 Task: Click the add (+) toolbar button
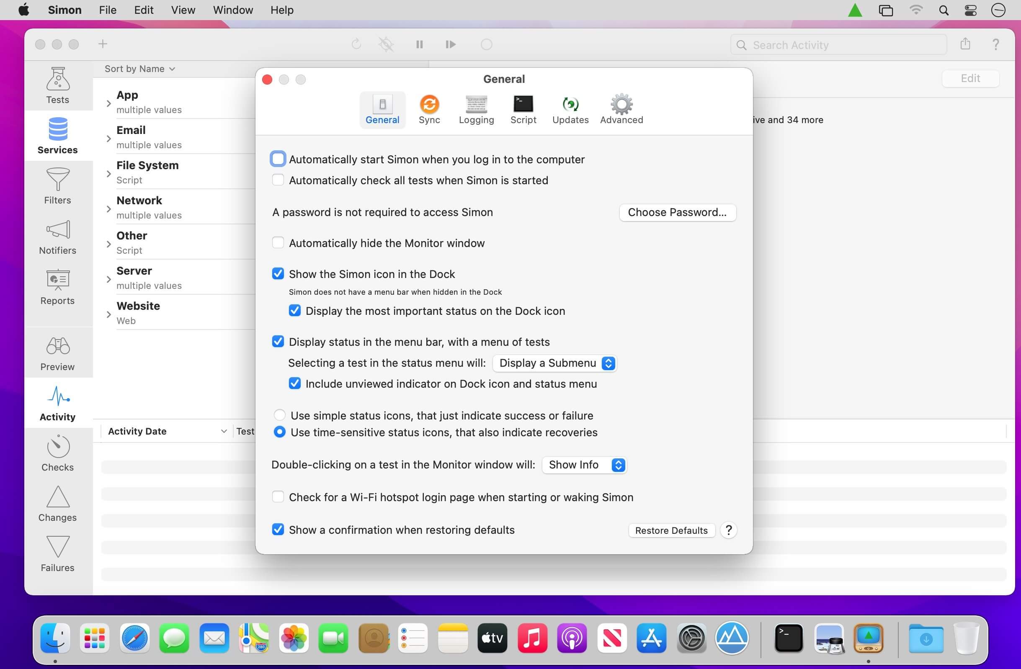tap(103, 44)
